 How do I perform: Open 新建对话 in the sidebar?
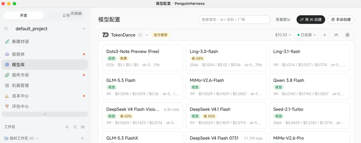click(x=45, y=42)
